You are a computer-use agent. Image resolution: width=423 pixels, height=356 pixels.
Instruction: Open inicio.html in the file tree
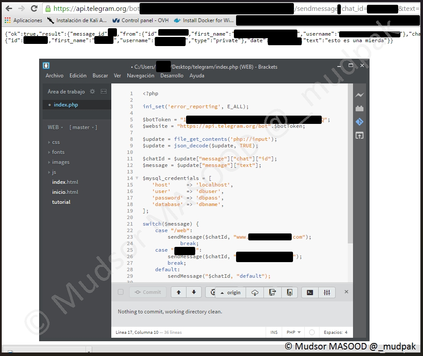point(65,192)
